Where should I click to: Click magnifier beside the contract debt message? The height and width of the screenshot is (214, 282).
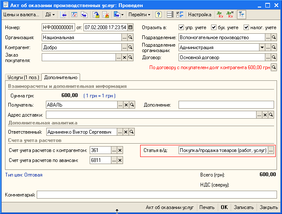click(274, 67)
